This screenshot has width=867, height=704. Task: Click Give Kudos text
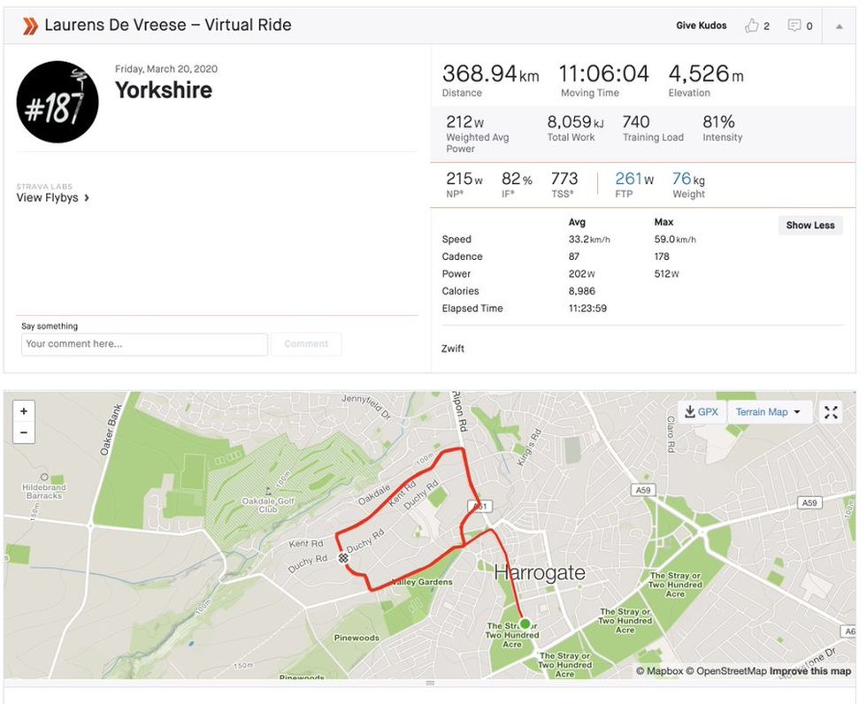(x=701, y=26)
